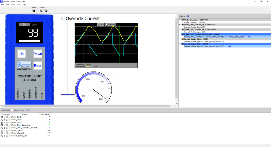Click the link icon for JProbe_Btn[1]
The image size is (271, 147).
coord(2,120)
